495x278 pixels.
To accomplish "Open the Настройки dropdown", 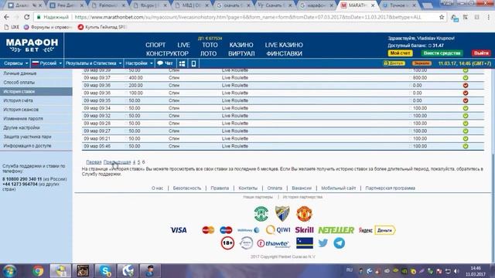I will click(139, 63).
